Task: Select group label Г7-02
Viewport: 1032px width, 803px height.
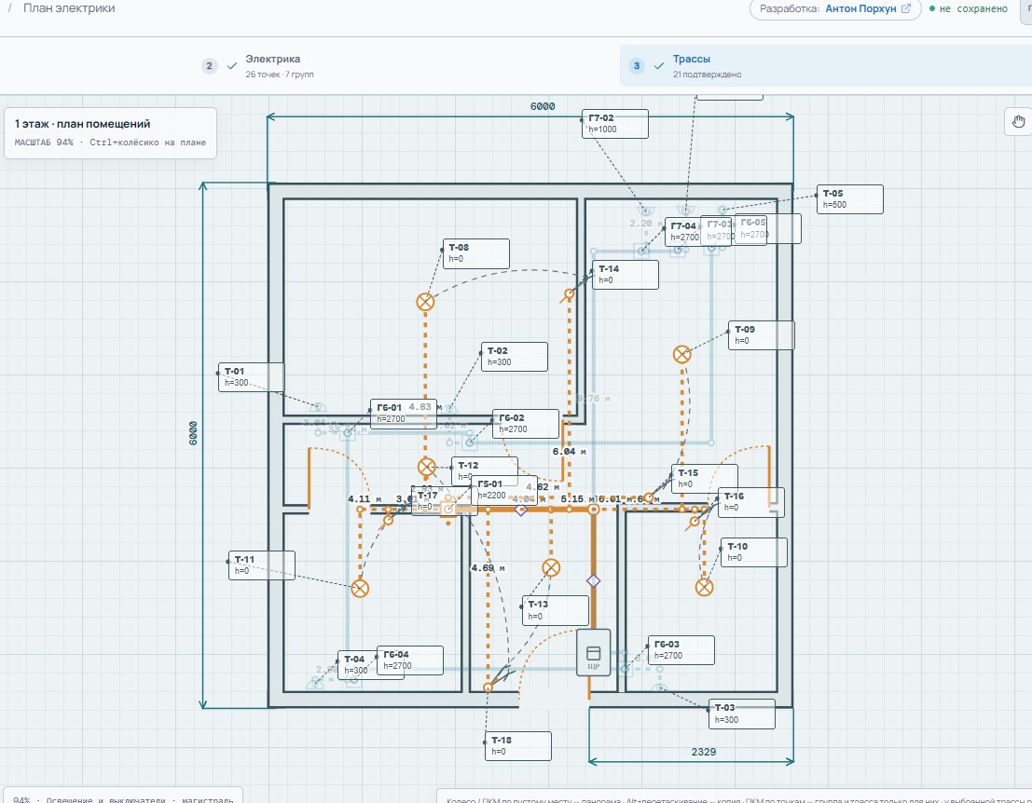Action: (x=614, y=124)
